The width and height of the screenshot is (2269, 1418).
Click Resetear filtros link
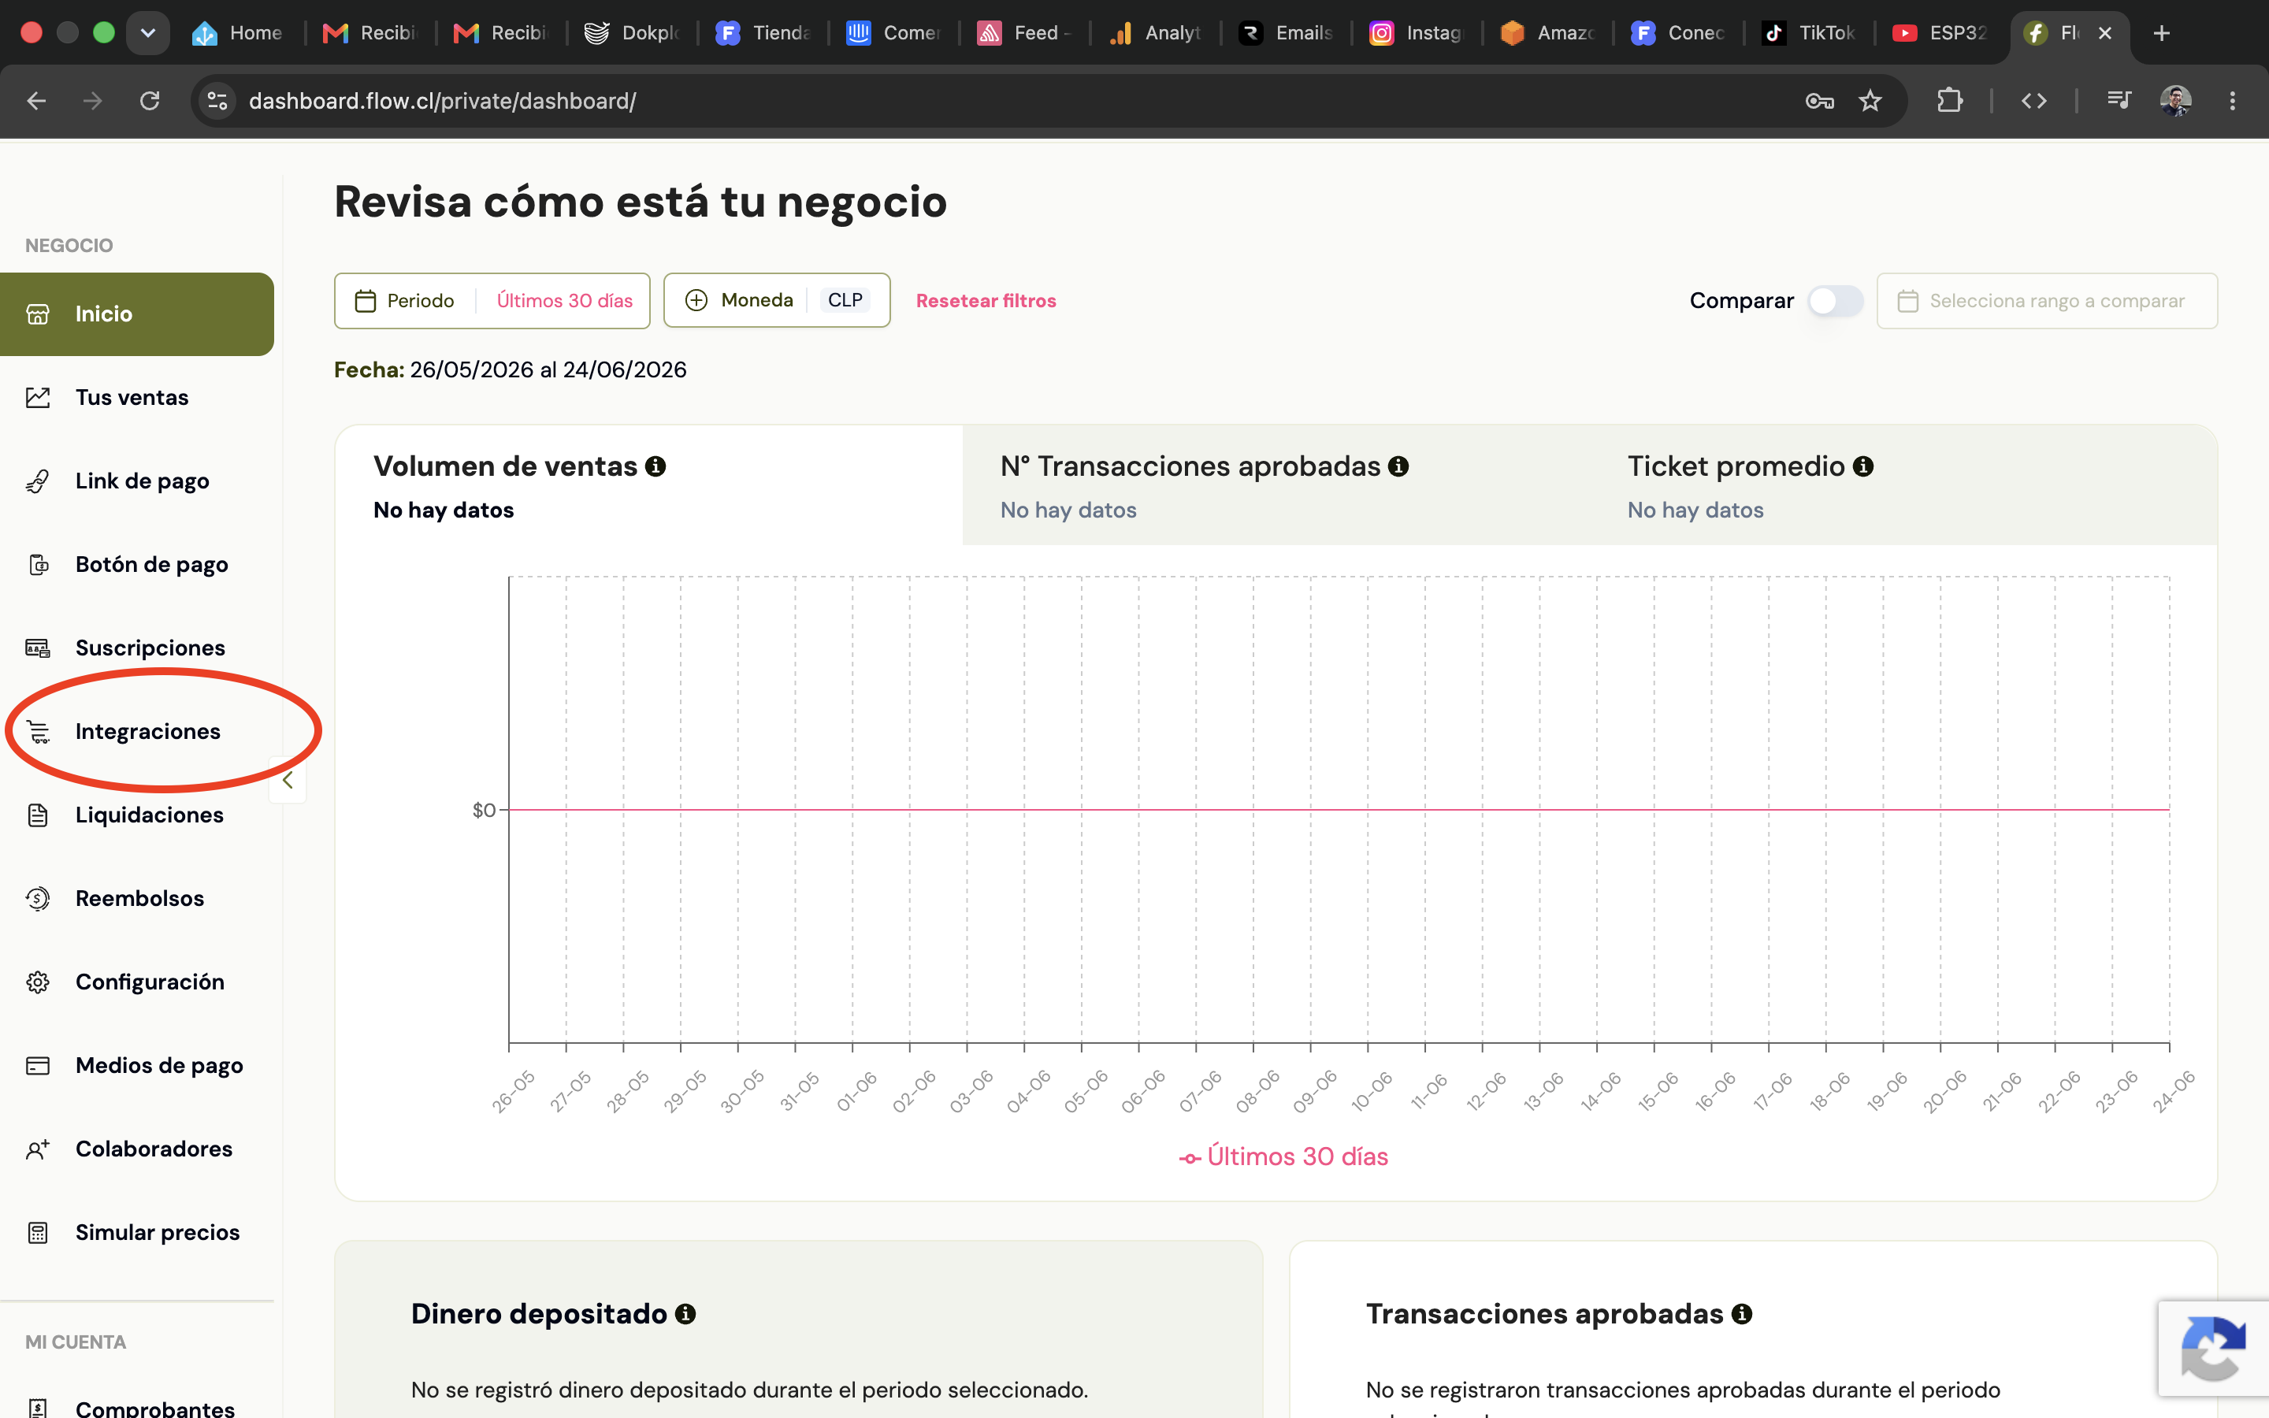[986, 301]
